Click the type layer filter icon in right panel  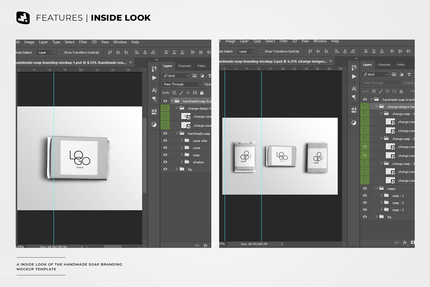tap(409, 74)
